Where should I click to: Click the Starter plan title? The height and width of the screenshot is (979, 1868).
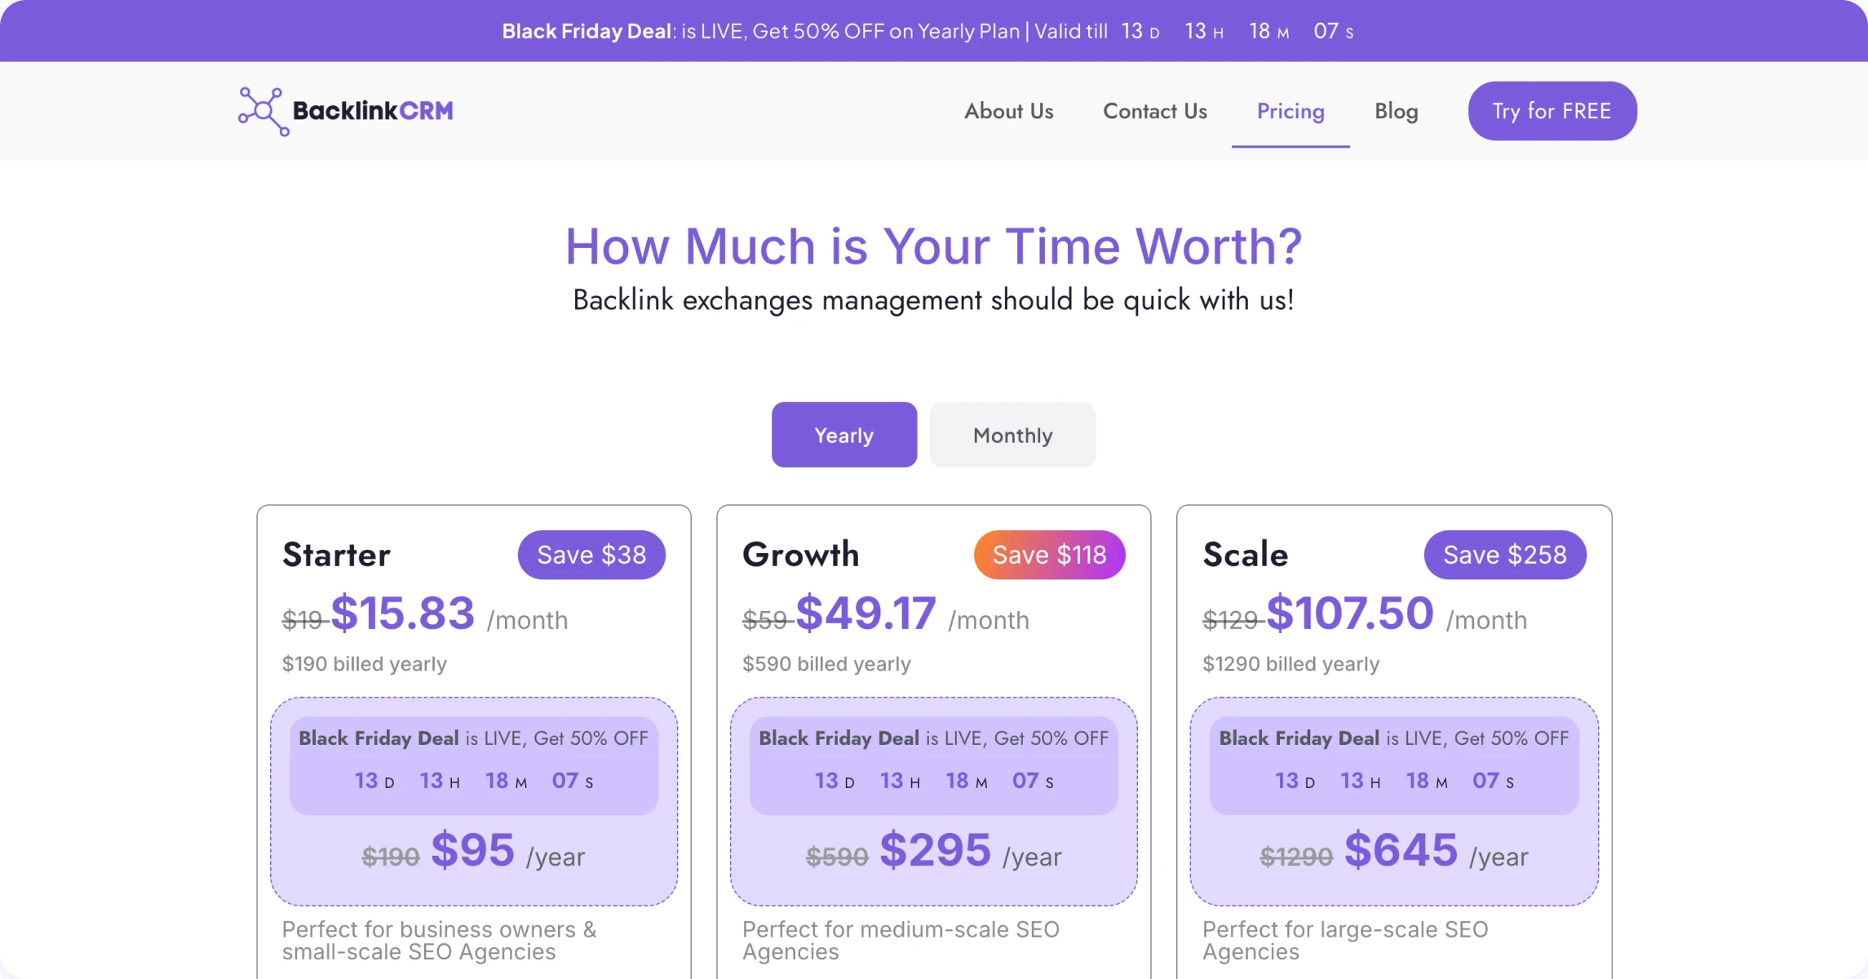pos(336,555)
